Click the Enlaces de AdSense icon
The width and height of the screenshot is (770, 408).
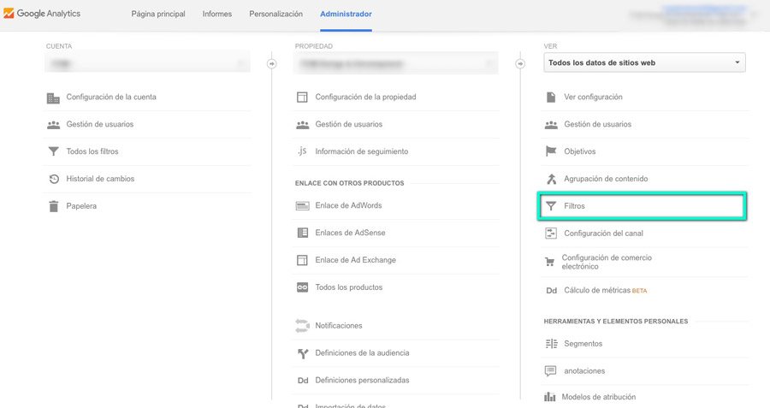303,233
